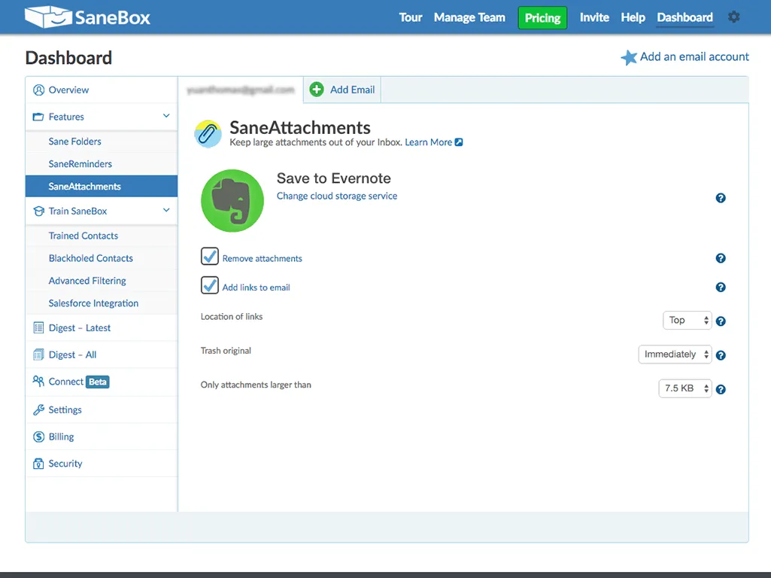
Task: Open the help icon for Add links to email
Action: 721,287
